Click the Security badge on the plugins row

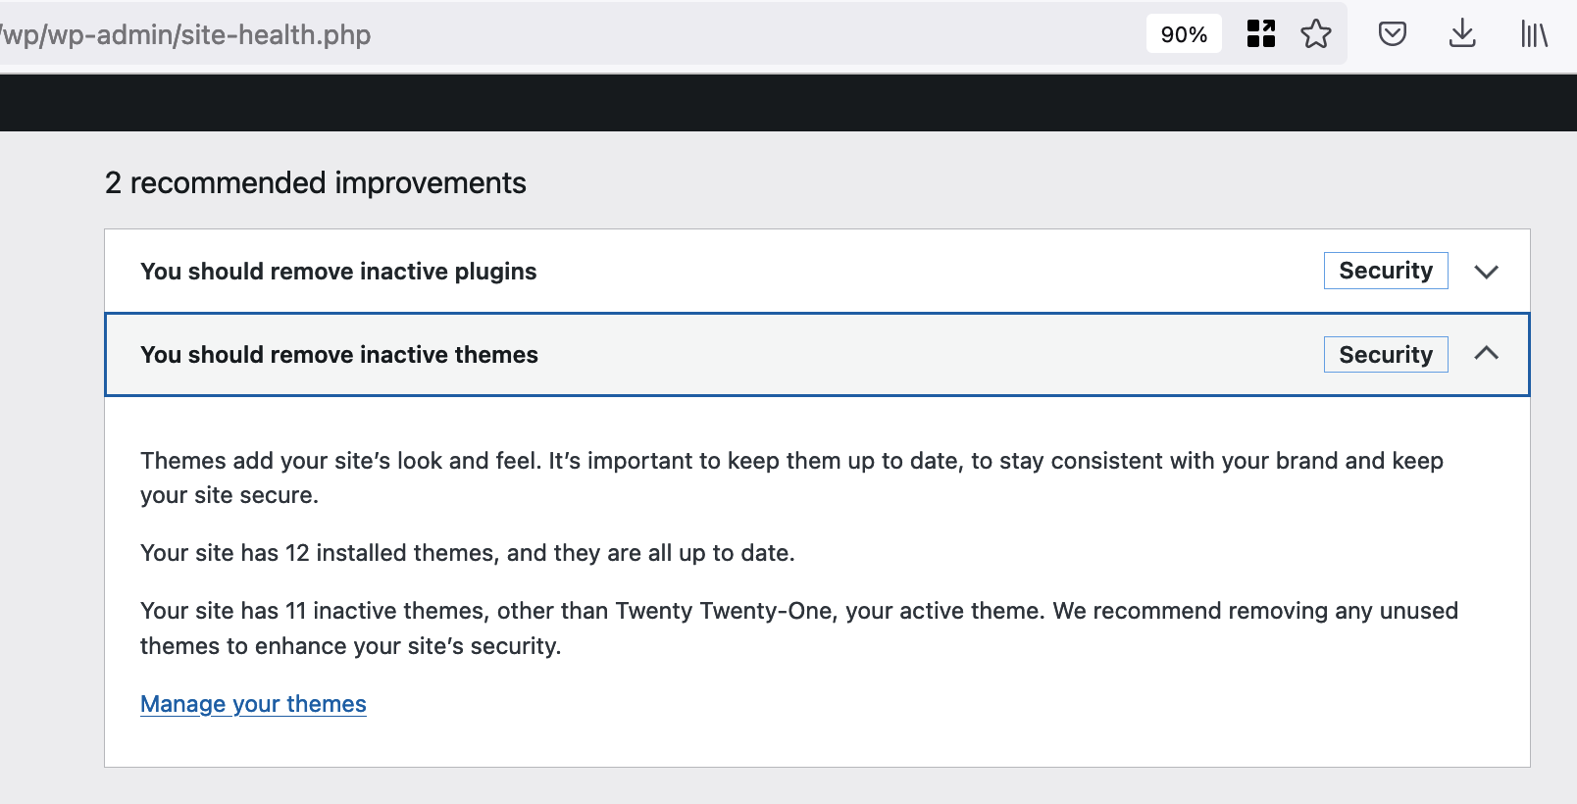[1385, 271]
